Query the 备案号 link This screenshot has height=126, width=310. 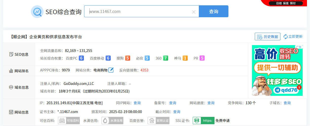point(172,103)
